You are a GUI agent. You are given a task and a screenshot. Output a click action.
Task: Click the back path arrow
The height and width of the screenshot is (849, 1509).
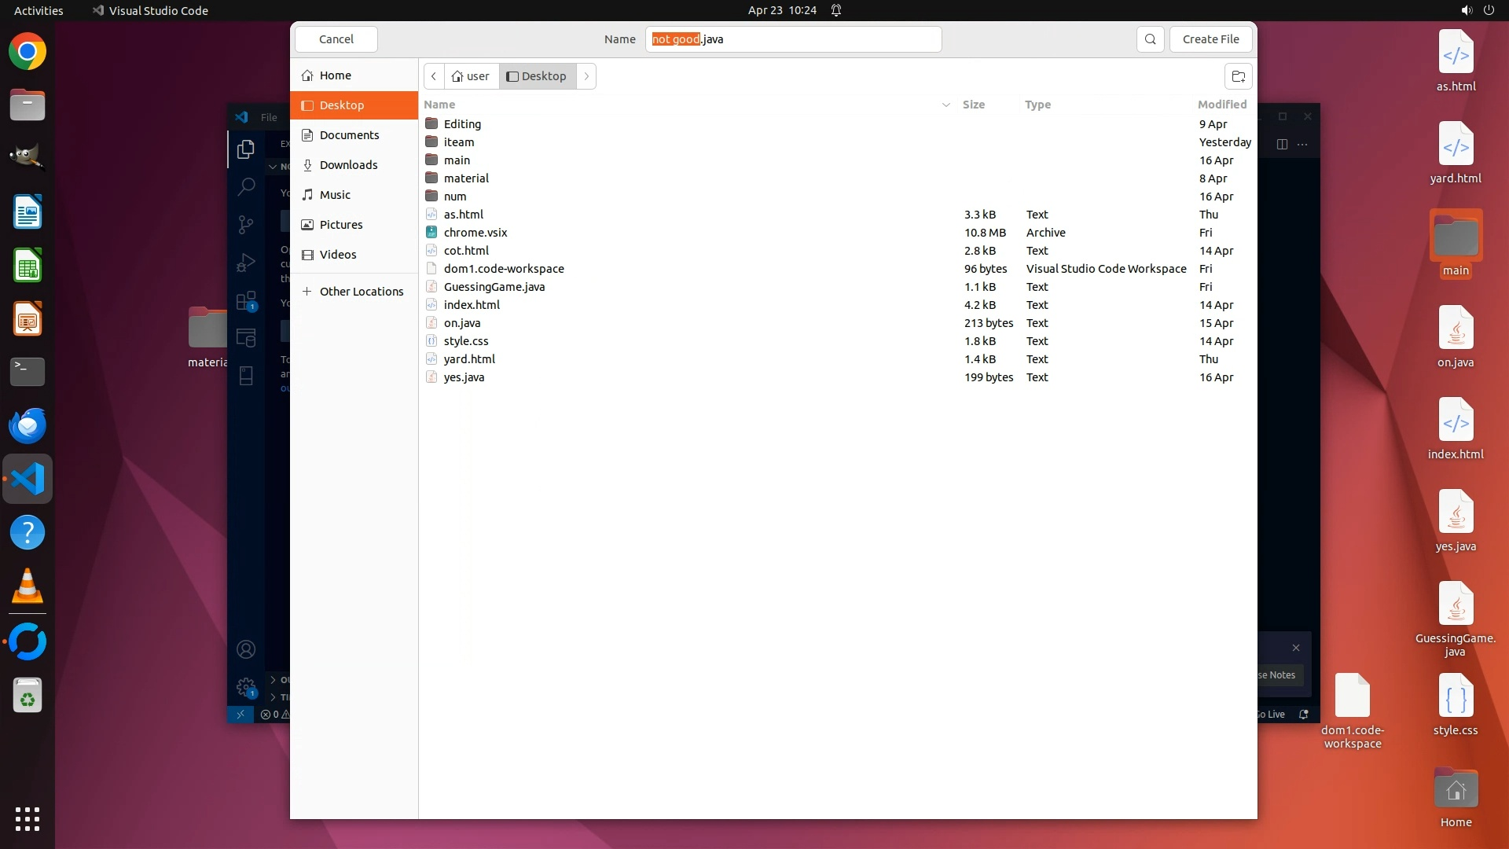[434, 76]
